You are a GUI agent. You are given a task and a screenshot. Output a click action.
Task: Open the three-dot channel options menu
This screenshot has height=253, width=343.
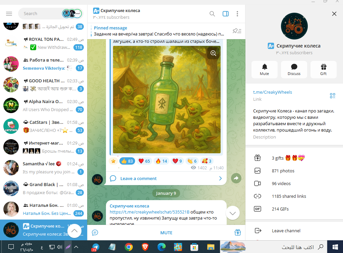pos(237,14)
